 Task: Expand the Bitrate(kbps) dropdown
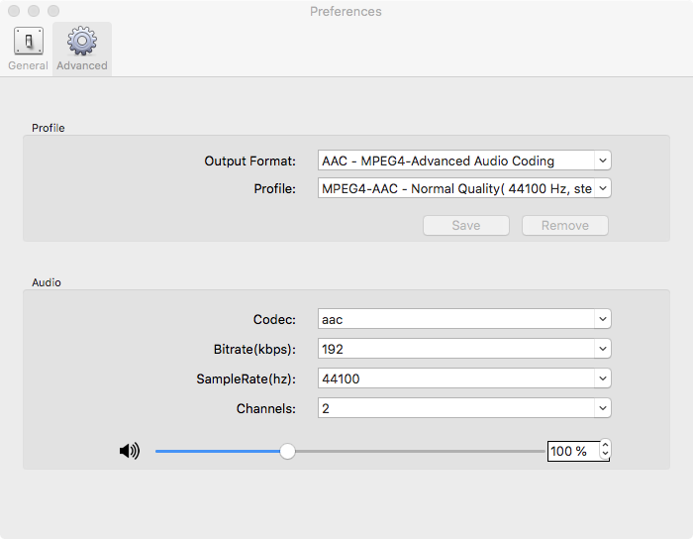click(x=464, y=349)
